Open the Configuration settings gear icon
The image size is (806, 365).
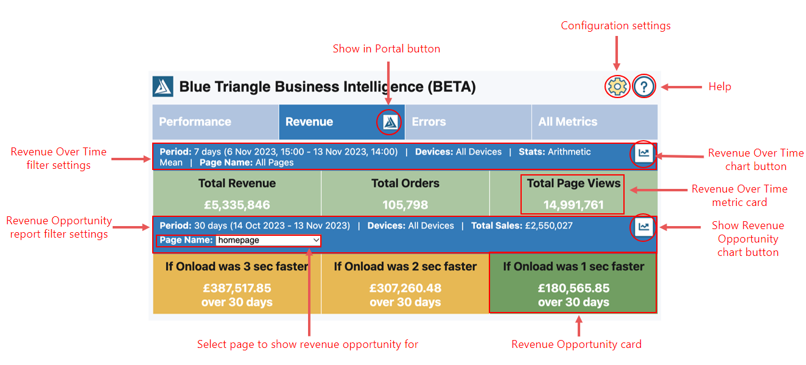[x=617, y=87]
